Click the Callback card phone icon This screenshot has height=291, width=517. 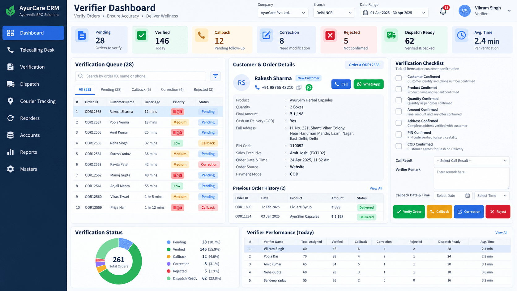(x=201, y=36)
